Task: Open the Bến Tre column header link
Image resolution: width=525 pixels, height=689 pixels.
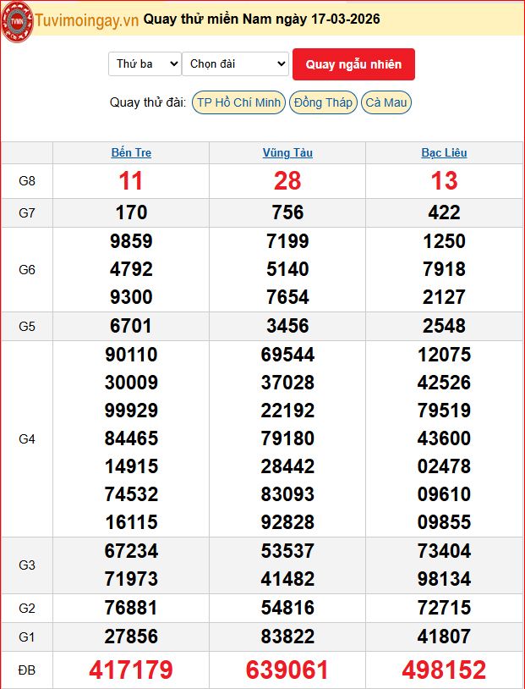Action: [131, 152]
